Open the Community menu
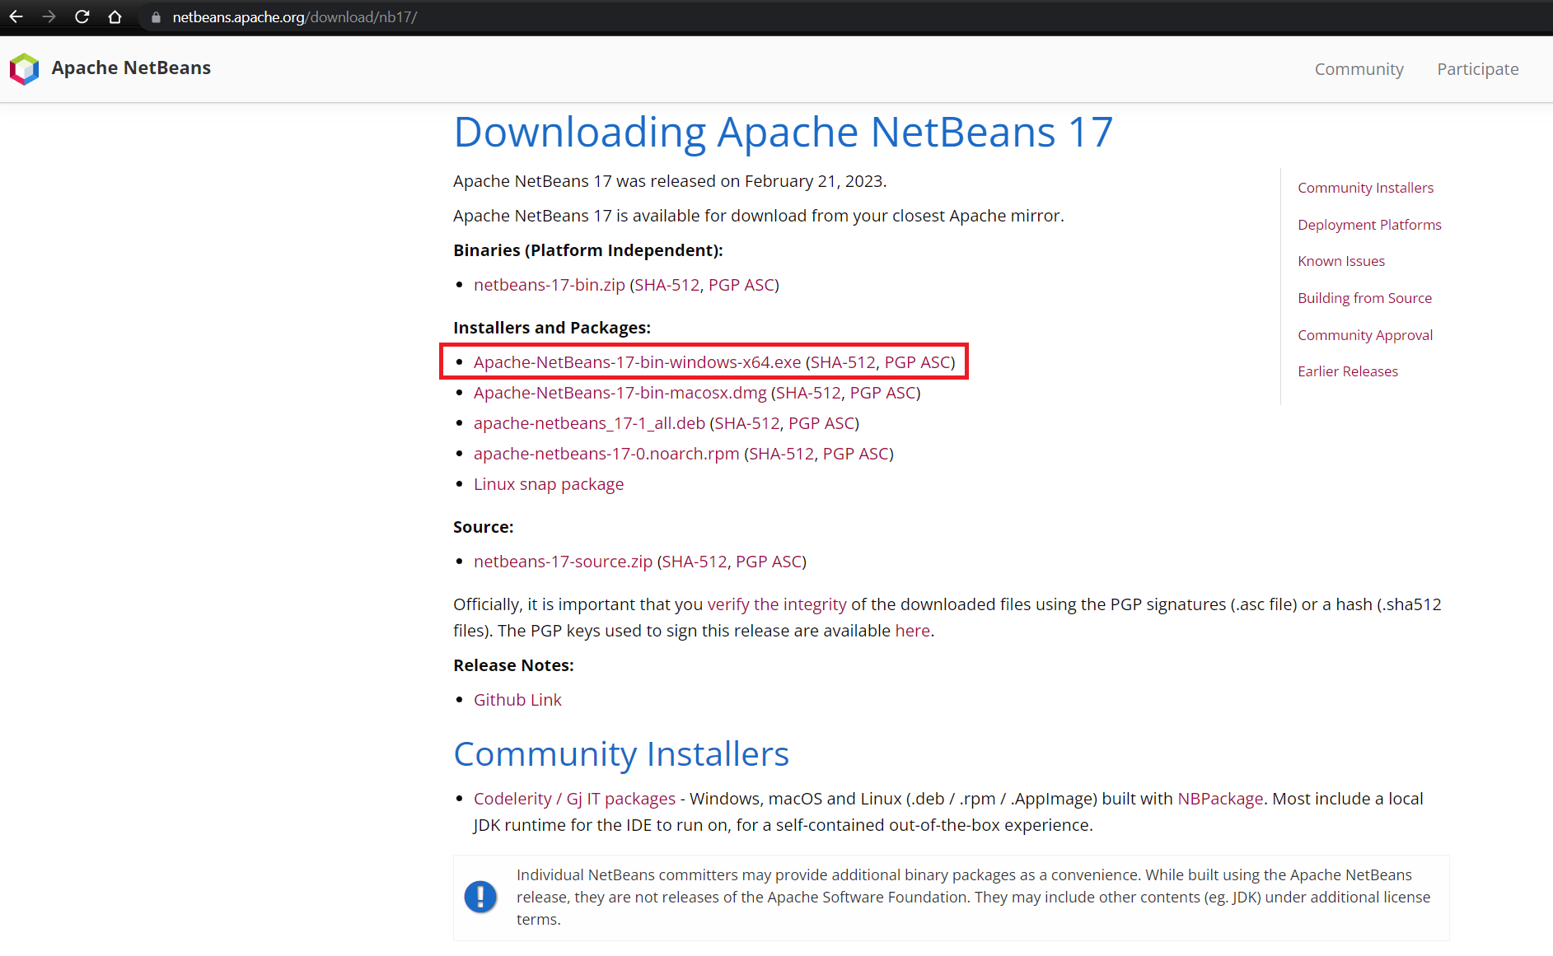The height and width of the screenshot is (956, 1553). [1359, 69]
